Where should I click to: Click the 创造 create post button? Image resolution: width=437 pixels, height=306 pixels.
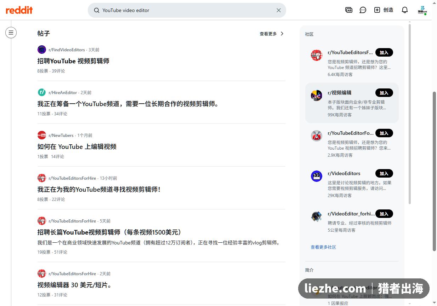point(384,10)
